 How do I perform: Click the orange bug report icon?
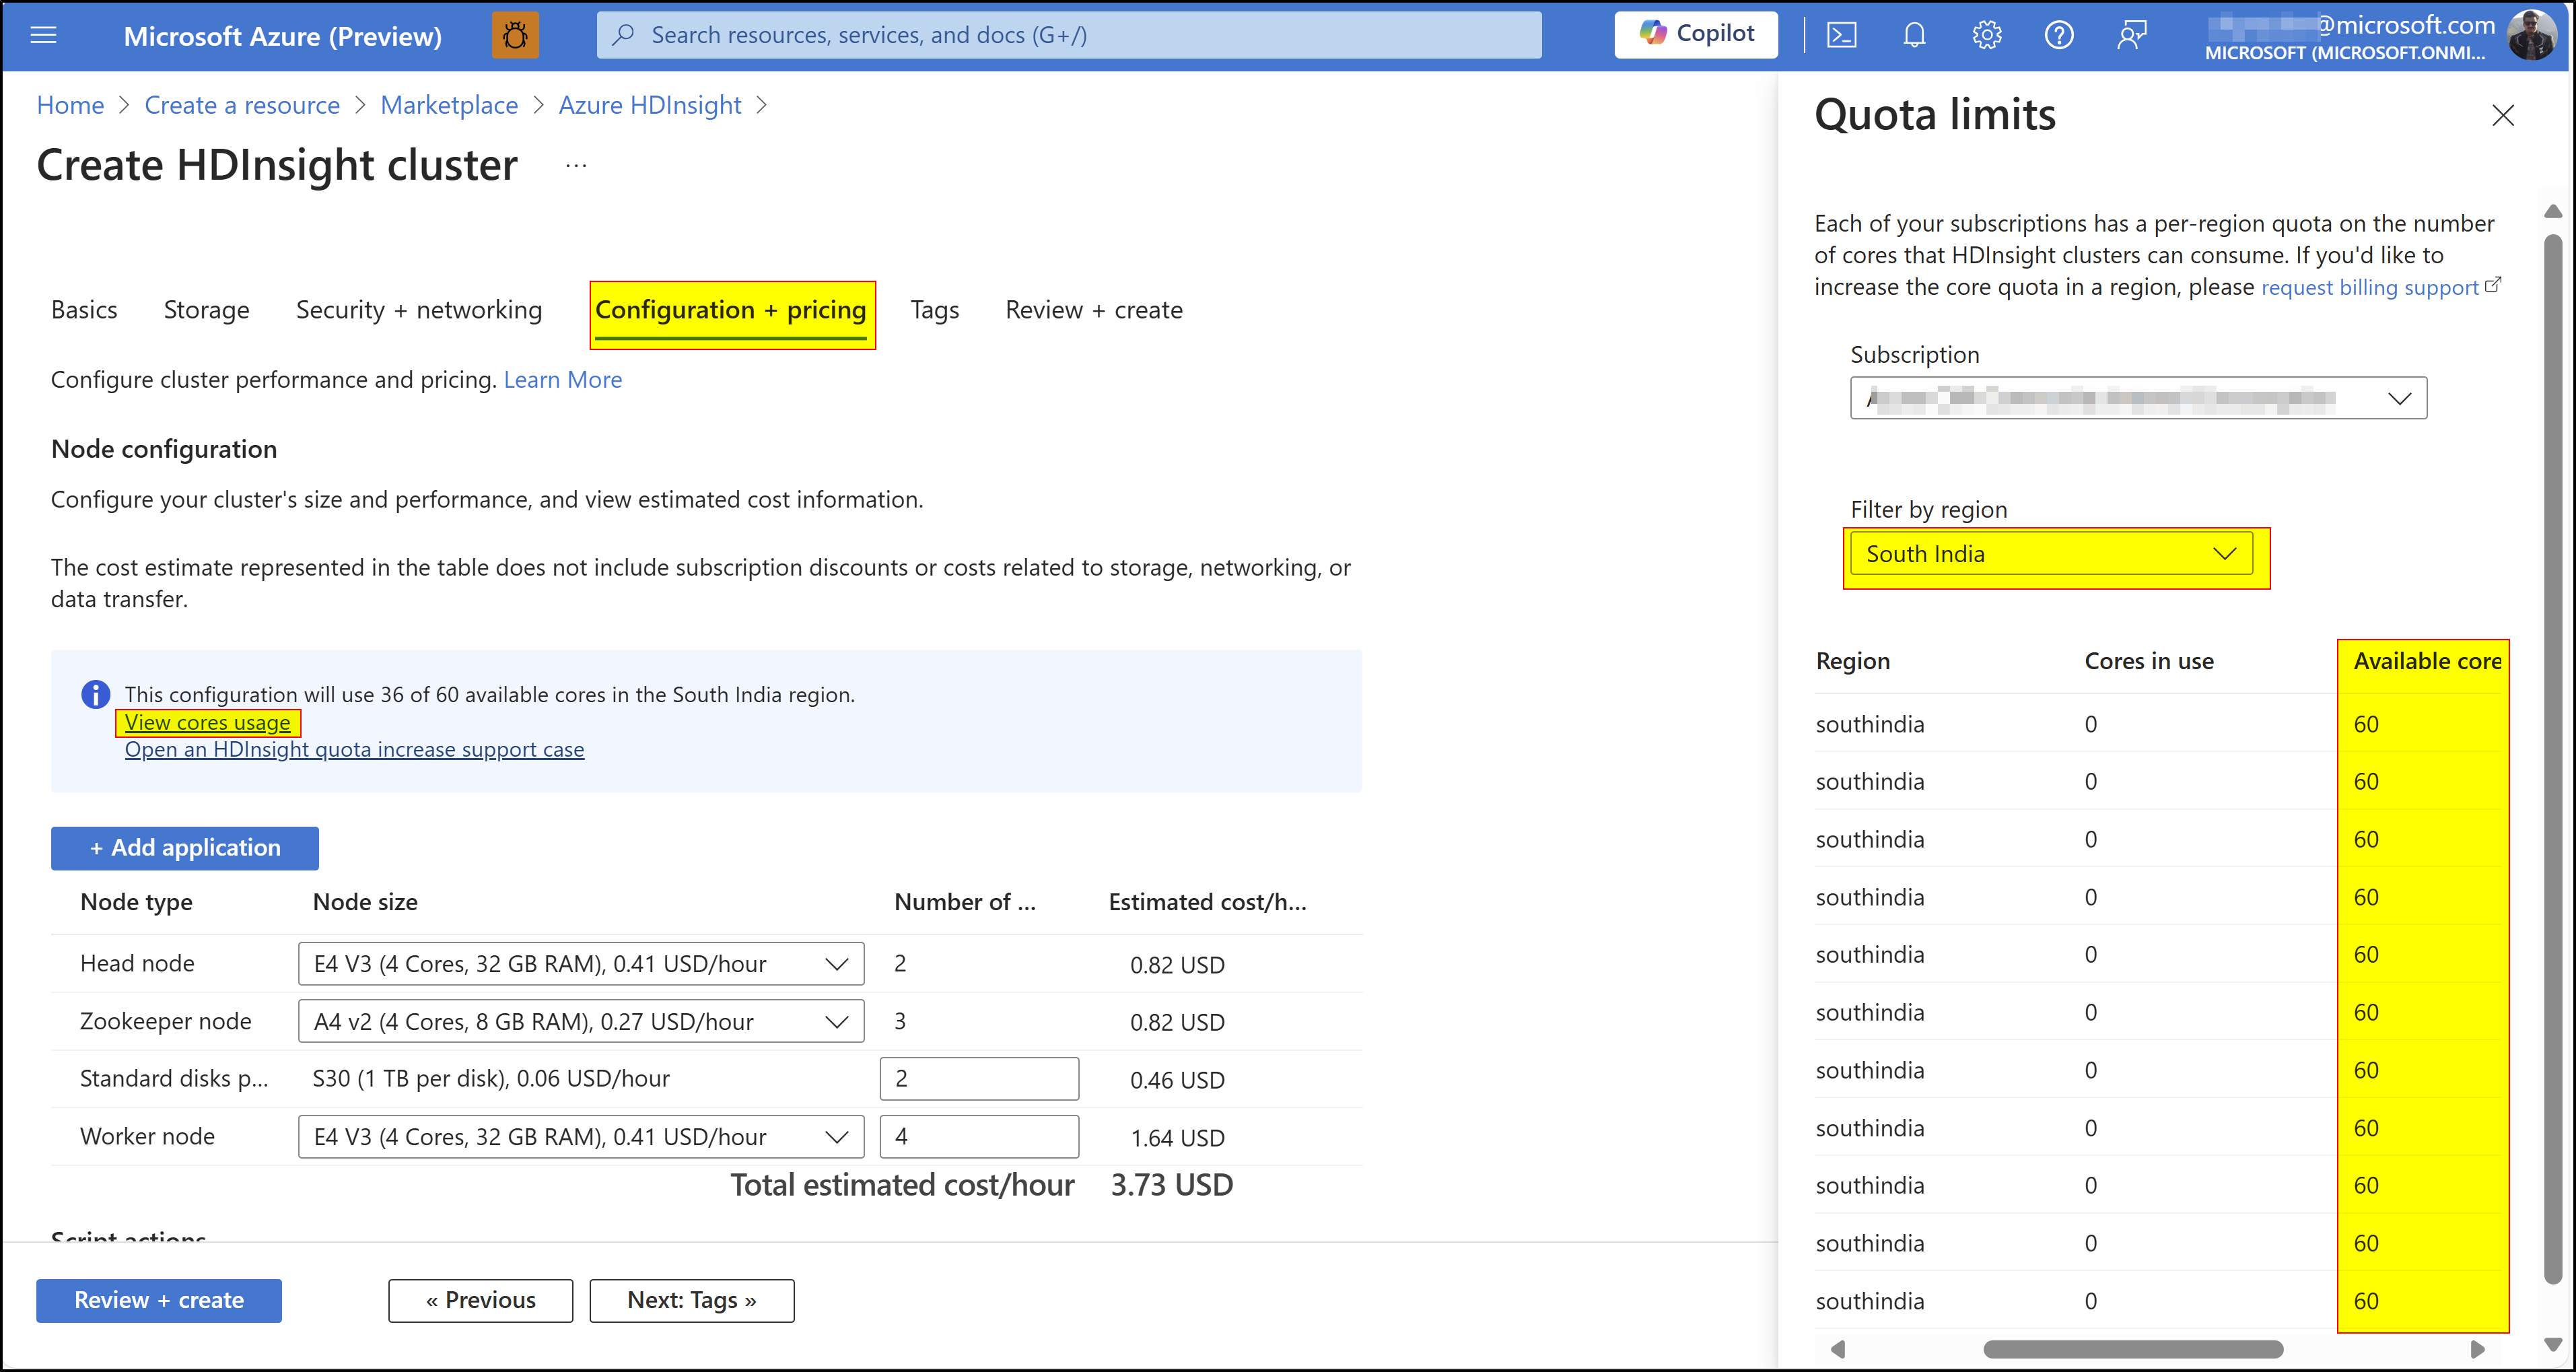515,34
